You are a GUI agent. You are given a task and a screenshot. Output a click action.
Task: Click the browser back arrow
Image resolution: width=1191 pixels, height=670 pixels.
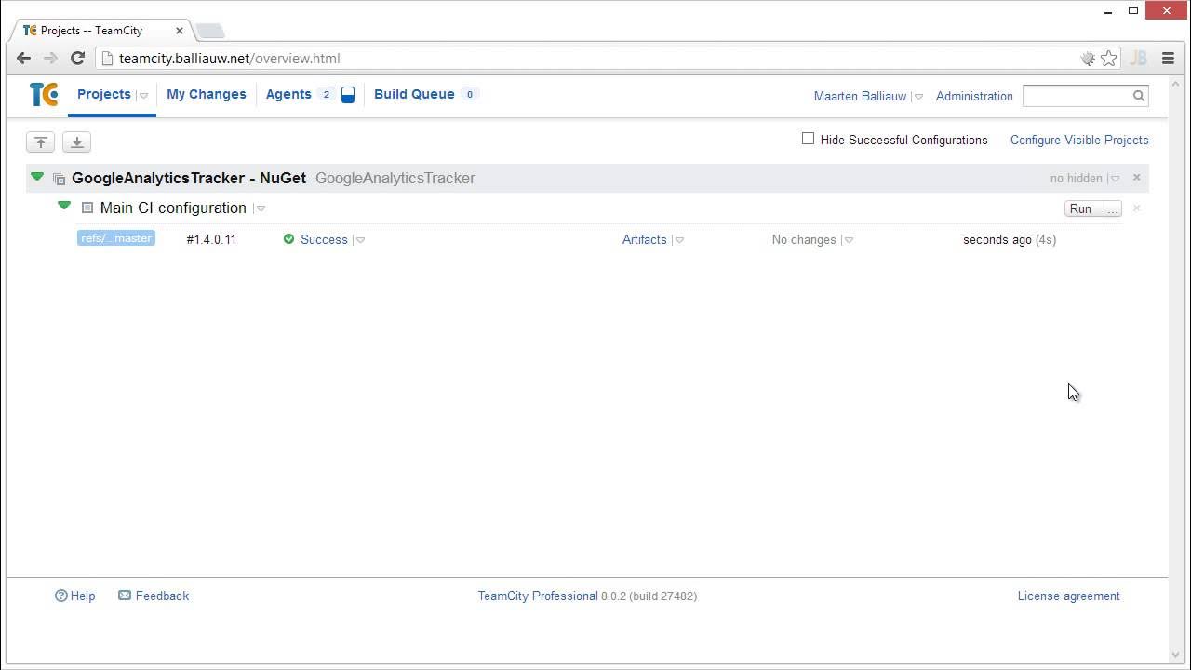tap(23, 59)
